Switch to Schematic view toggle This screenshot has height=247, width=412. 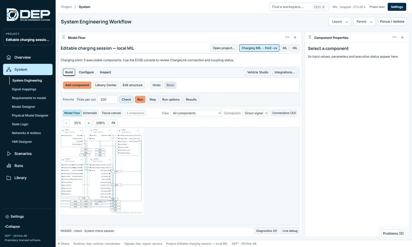point(90,113)
